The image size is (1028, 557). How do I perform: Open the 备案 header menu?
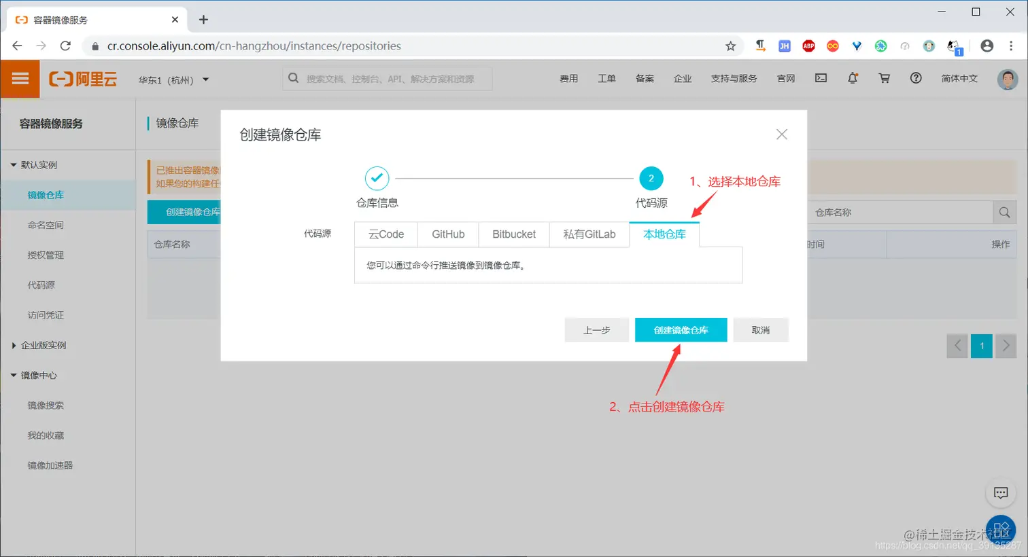click(645, 79)
